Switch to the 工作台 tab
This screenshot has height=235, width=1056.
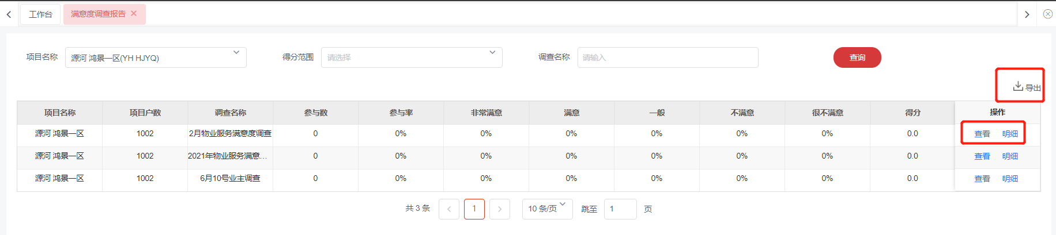tap(40, 14)
